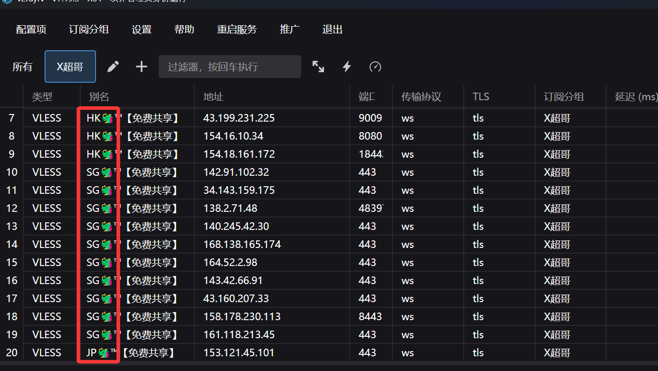Click the lightning bolt icon
This screenshot has height=371, width=658.
pos(347,67)
